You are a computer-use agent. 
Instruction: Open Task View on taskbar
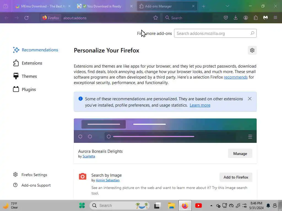pos(158,206)
